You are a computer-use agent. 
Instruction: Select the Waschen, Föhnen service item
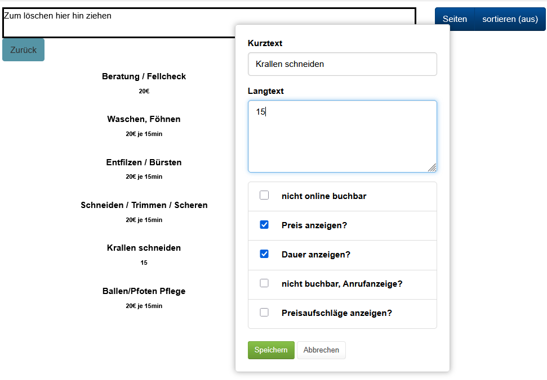click(144, 119)
